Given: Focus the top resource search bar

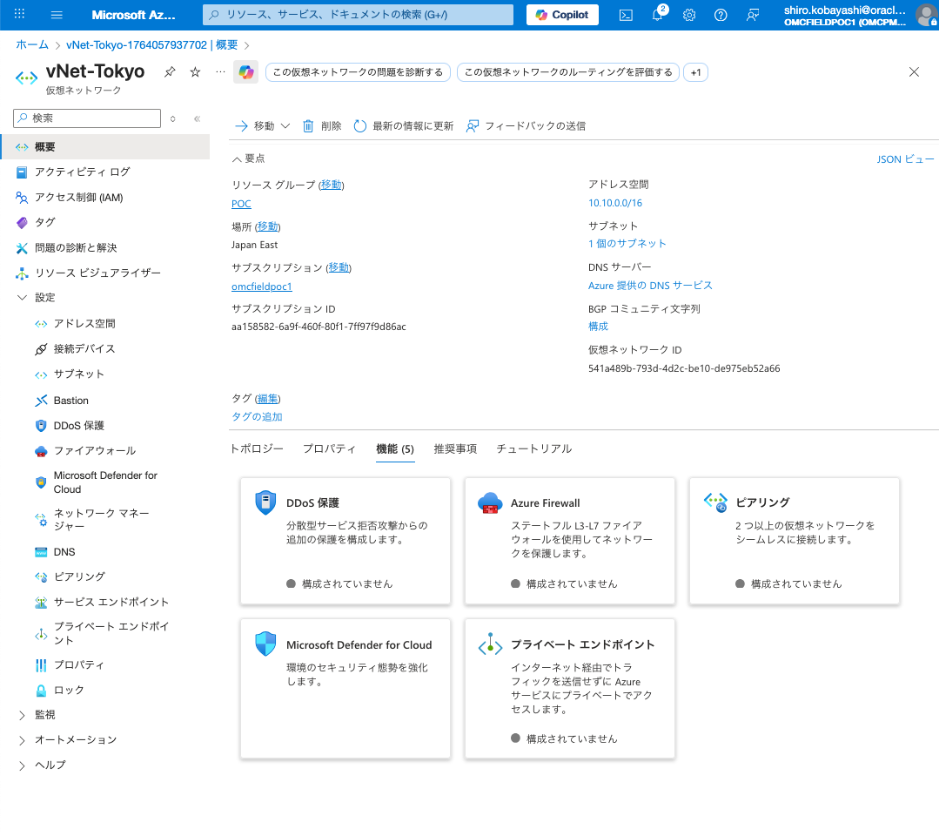Looking at the screenshot, I should pos(359,15).
